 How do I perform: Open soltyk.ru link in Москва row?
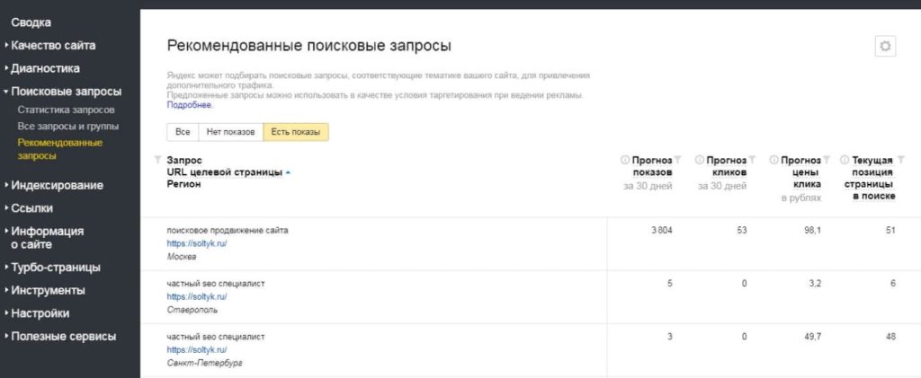197,244
